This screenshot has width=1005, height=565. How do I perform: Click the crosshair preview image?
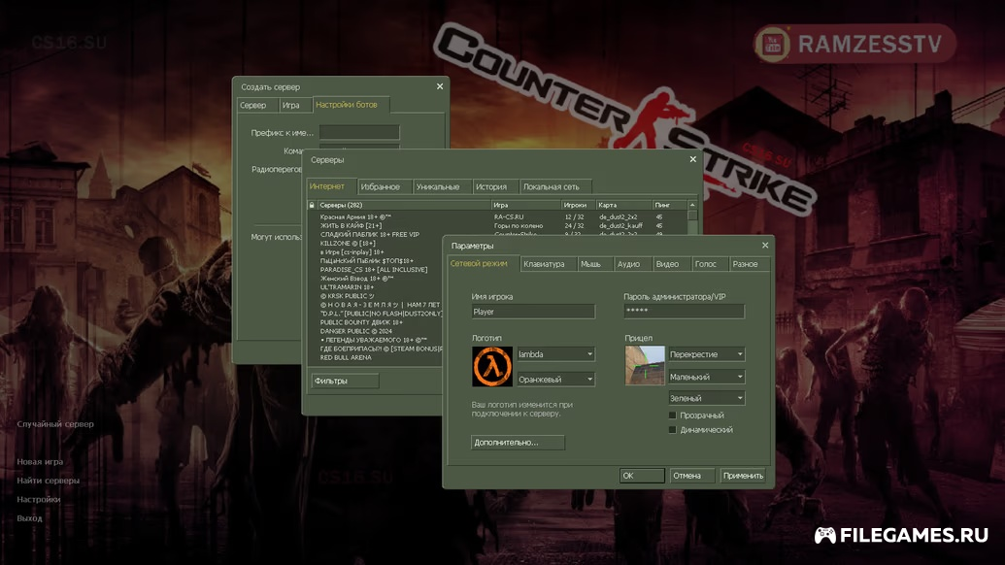click(645, 365)
